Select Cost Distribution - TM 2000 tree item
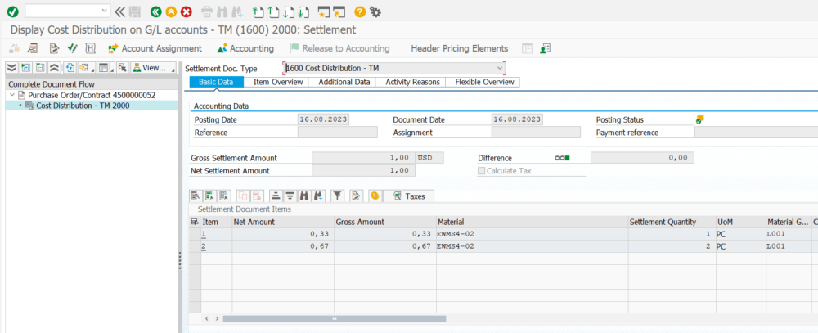 pyautogui.click(x=83, y=106)
